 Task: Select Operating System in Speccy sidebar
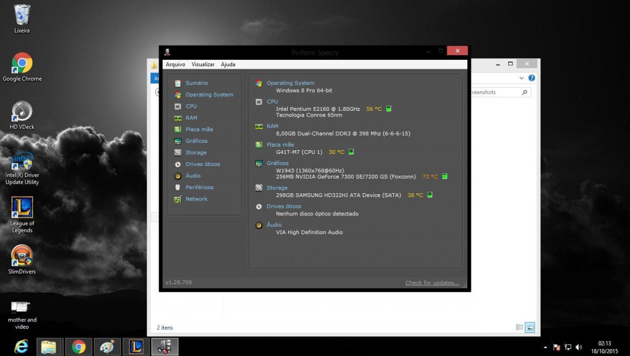[x=209, y=95]
